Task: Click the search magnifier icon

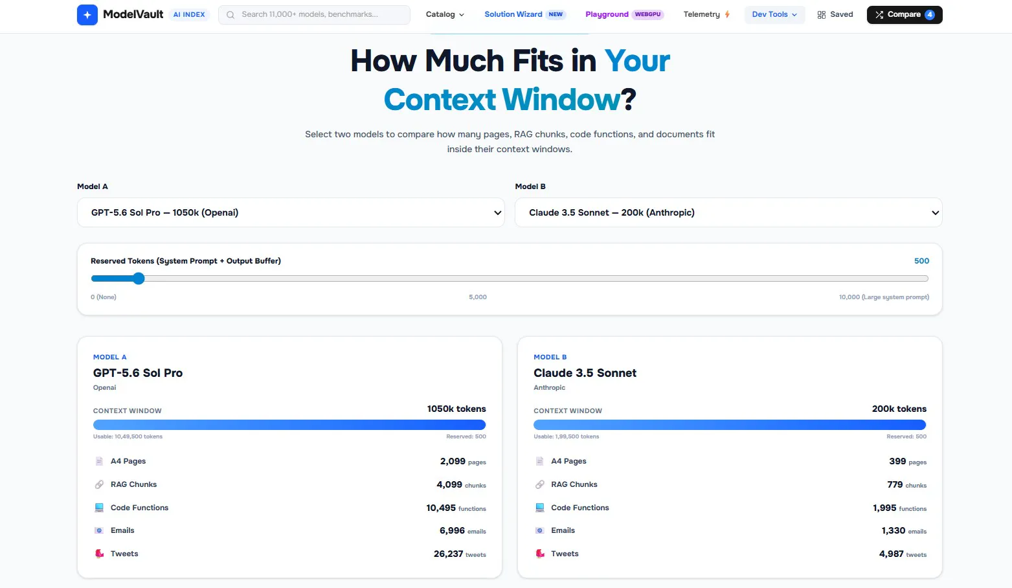Action: click(x=231, y=15)
